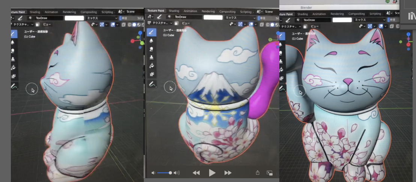Open テクスチャ mode dropdown in front-view cat window
Screen dimensions: 416x182
[291, 26]
